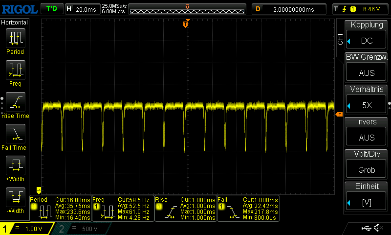
Task: Click the Rise box rising edge icon
Action: tap(171, 212)
